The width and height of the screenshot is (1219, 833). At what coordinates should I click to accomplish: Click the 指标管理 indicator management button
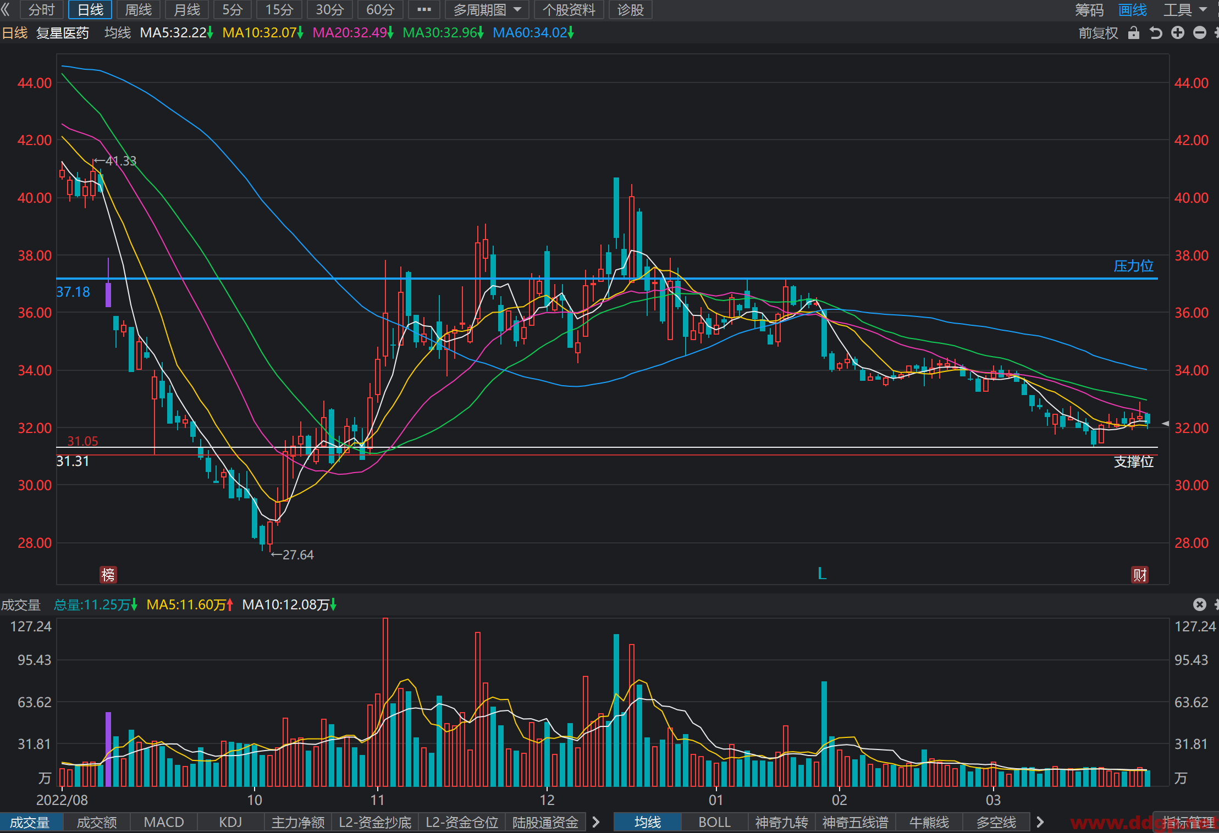[x=1188, y=822]
